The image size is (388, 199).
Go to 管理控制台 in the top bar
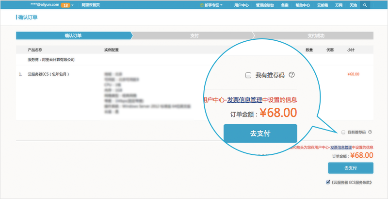pyautogui.click(x=265, y=5)
